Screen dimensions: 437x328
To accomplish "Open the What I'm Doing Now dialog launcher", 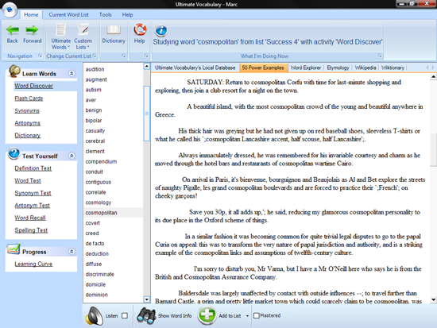I will click(x=380, y=56).
